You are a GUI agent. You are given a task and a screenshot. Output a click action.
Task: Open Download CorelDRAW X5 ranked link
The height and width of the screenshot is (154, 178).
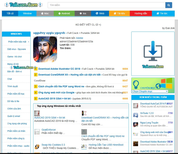69,75
